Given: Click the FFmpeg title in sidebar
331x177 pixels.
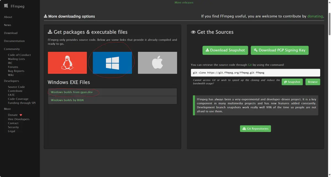Looking at the screenshot, I should (18, 6).
